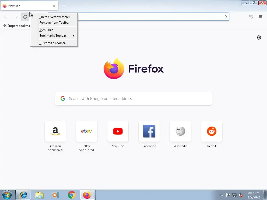This screenshot has width=267, height=200.
Task: Click the Back arrow icon
Action: coord(6,17)
